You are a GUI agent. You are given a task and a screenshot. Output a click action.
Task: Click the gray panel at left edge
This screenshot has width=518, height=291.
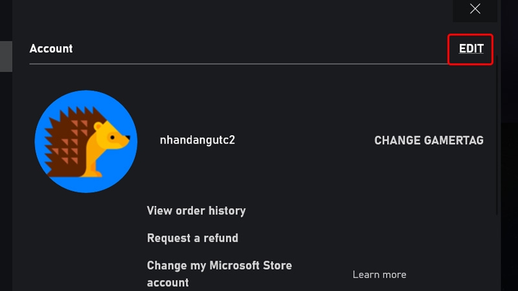point(6,56)
